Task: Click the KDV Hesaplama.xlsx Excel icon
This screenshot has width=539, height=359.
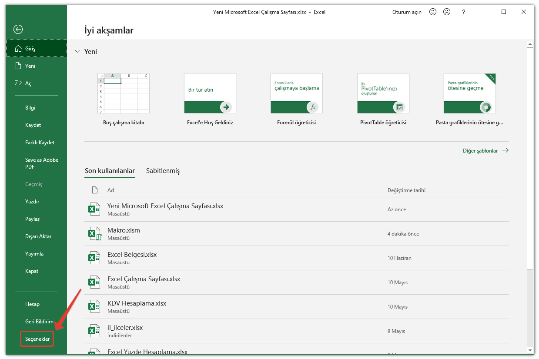Action: (94, 307)
